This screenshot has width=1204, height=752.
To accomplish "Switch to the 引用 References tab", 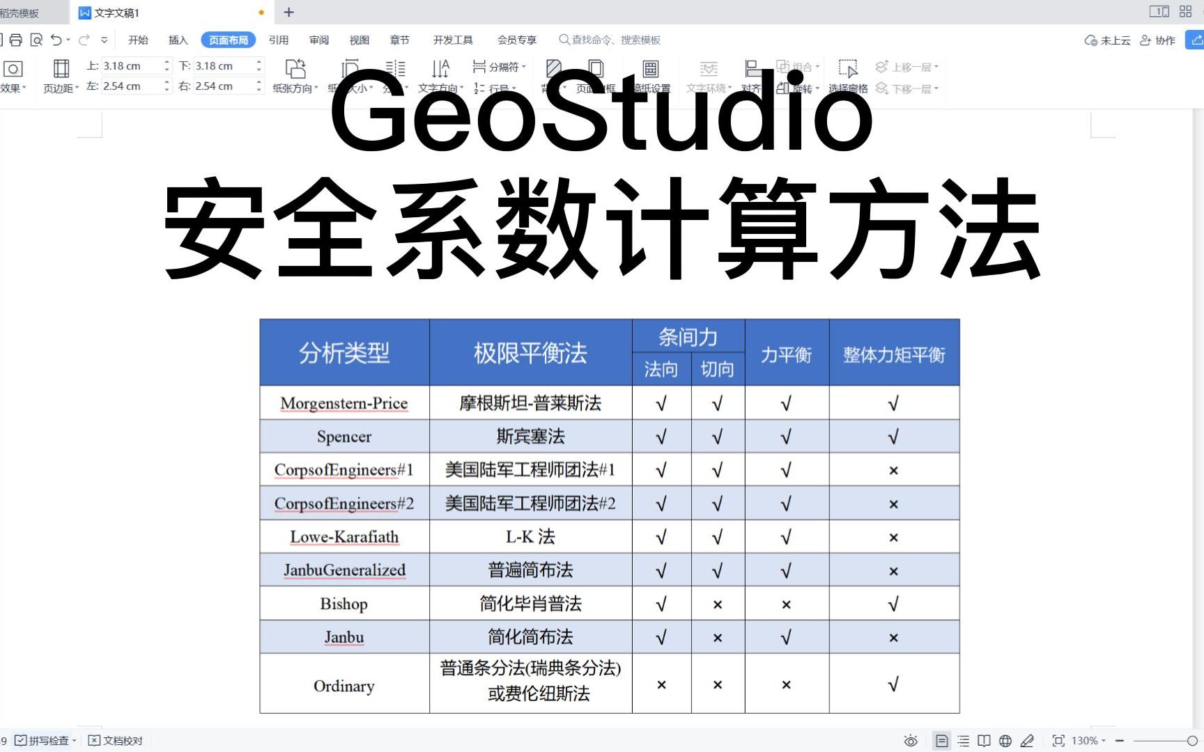I will tap(279, 40).
